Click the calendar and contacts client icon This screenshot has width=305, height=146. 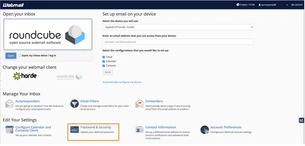tap(9, 129)
